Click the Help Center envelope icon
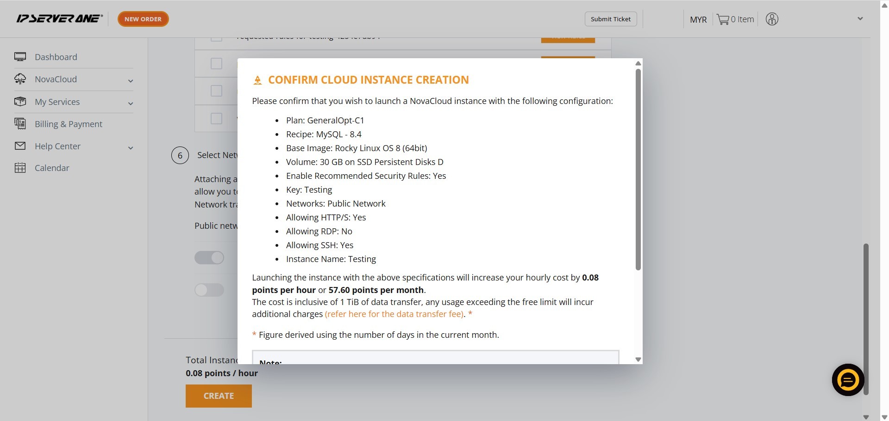This screenshot has height=421, width=889. (x=20, y=146)
